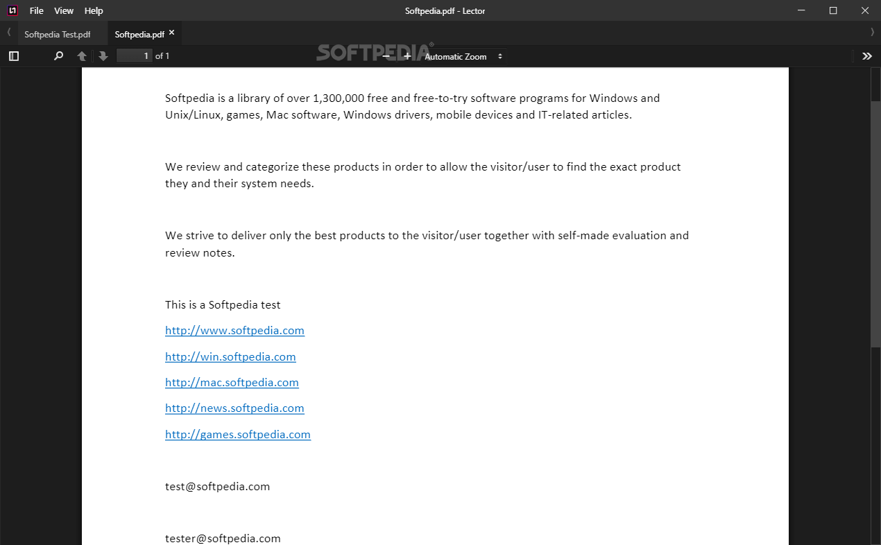This screenshot has width=881, height=545.
Task: Open the find-in-document search
Action: click(x=58, y=56)
